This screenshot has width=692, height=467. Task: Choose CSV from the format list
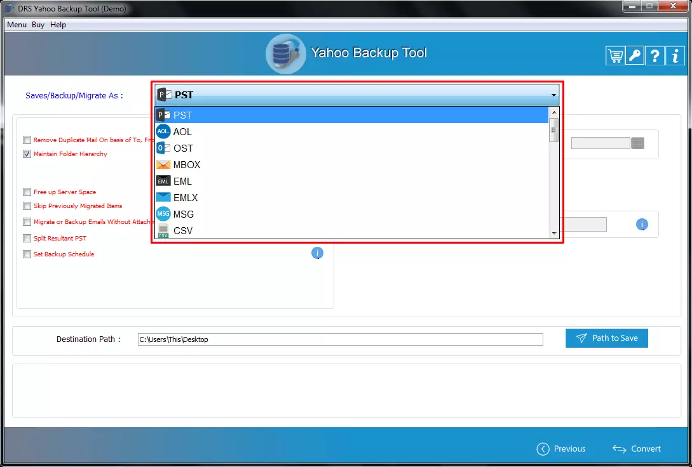tap(351, 230)
